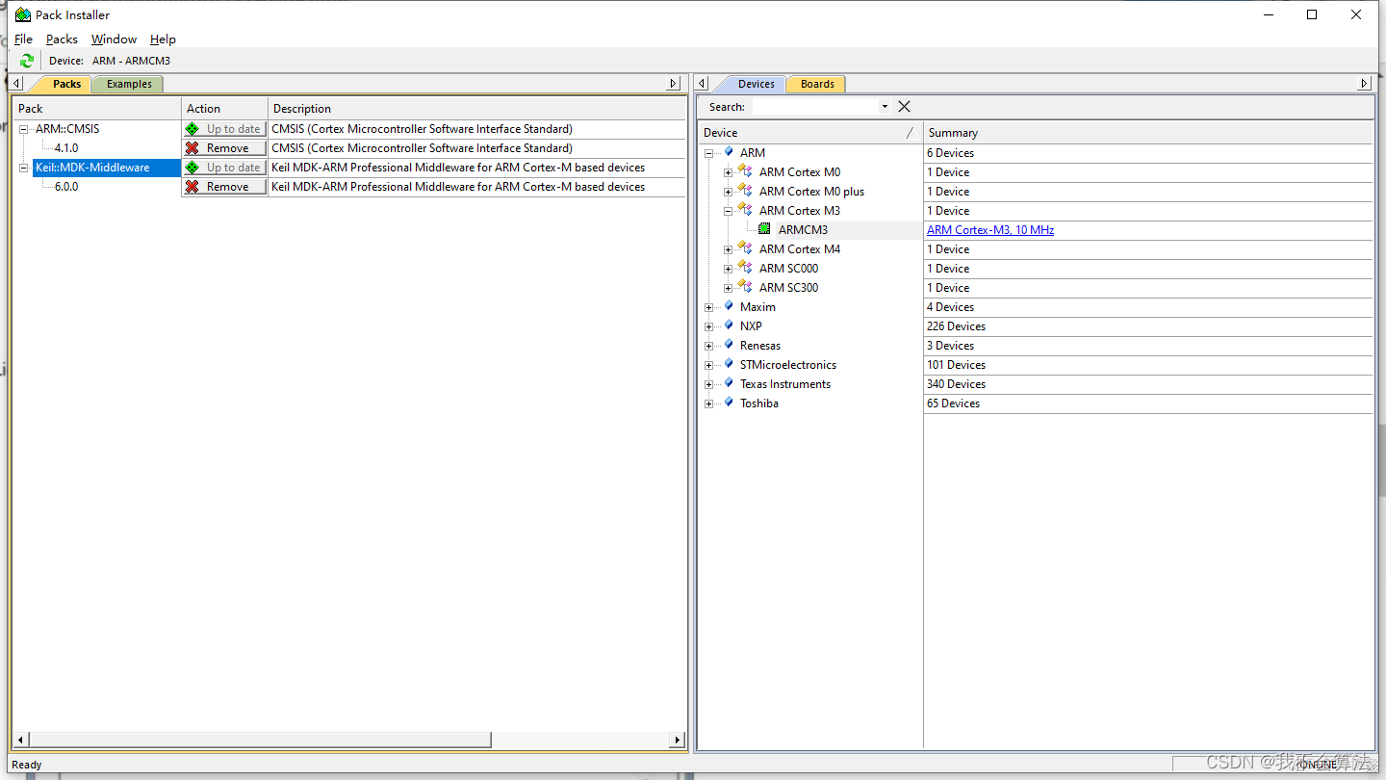The image size is (1386, 780).
Task: Switch to the Boards tab
Action: 817,84
